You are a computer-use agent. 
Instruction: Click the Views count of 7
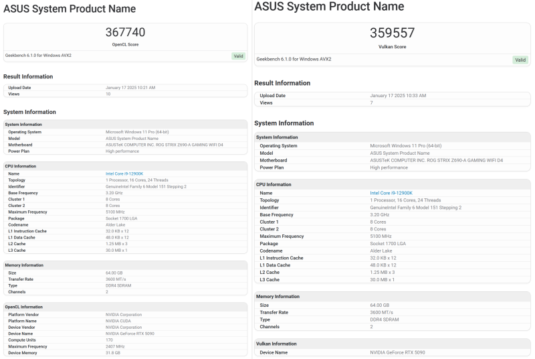pyautogui.click(x=372, y=102)
